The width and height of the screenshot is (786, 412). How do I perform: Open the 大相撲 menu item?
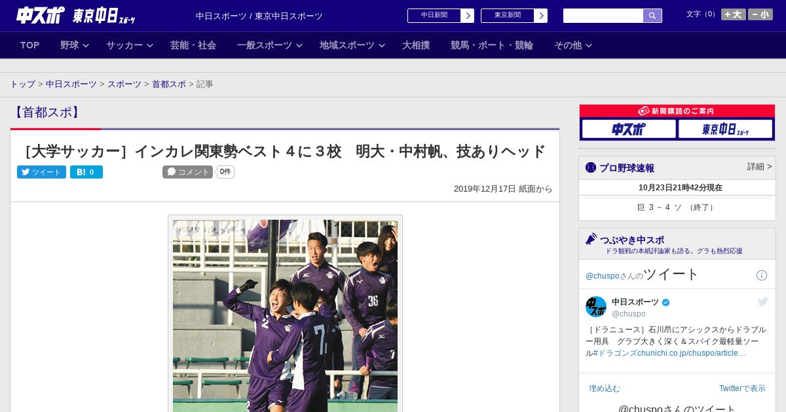click(x=416, y=45)
